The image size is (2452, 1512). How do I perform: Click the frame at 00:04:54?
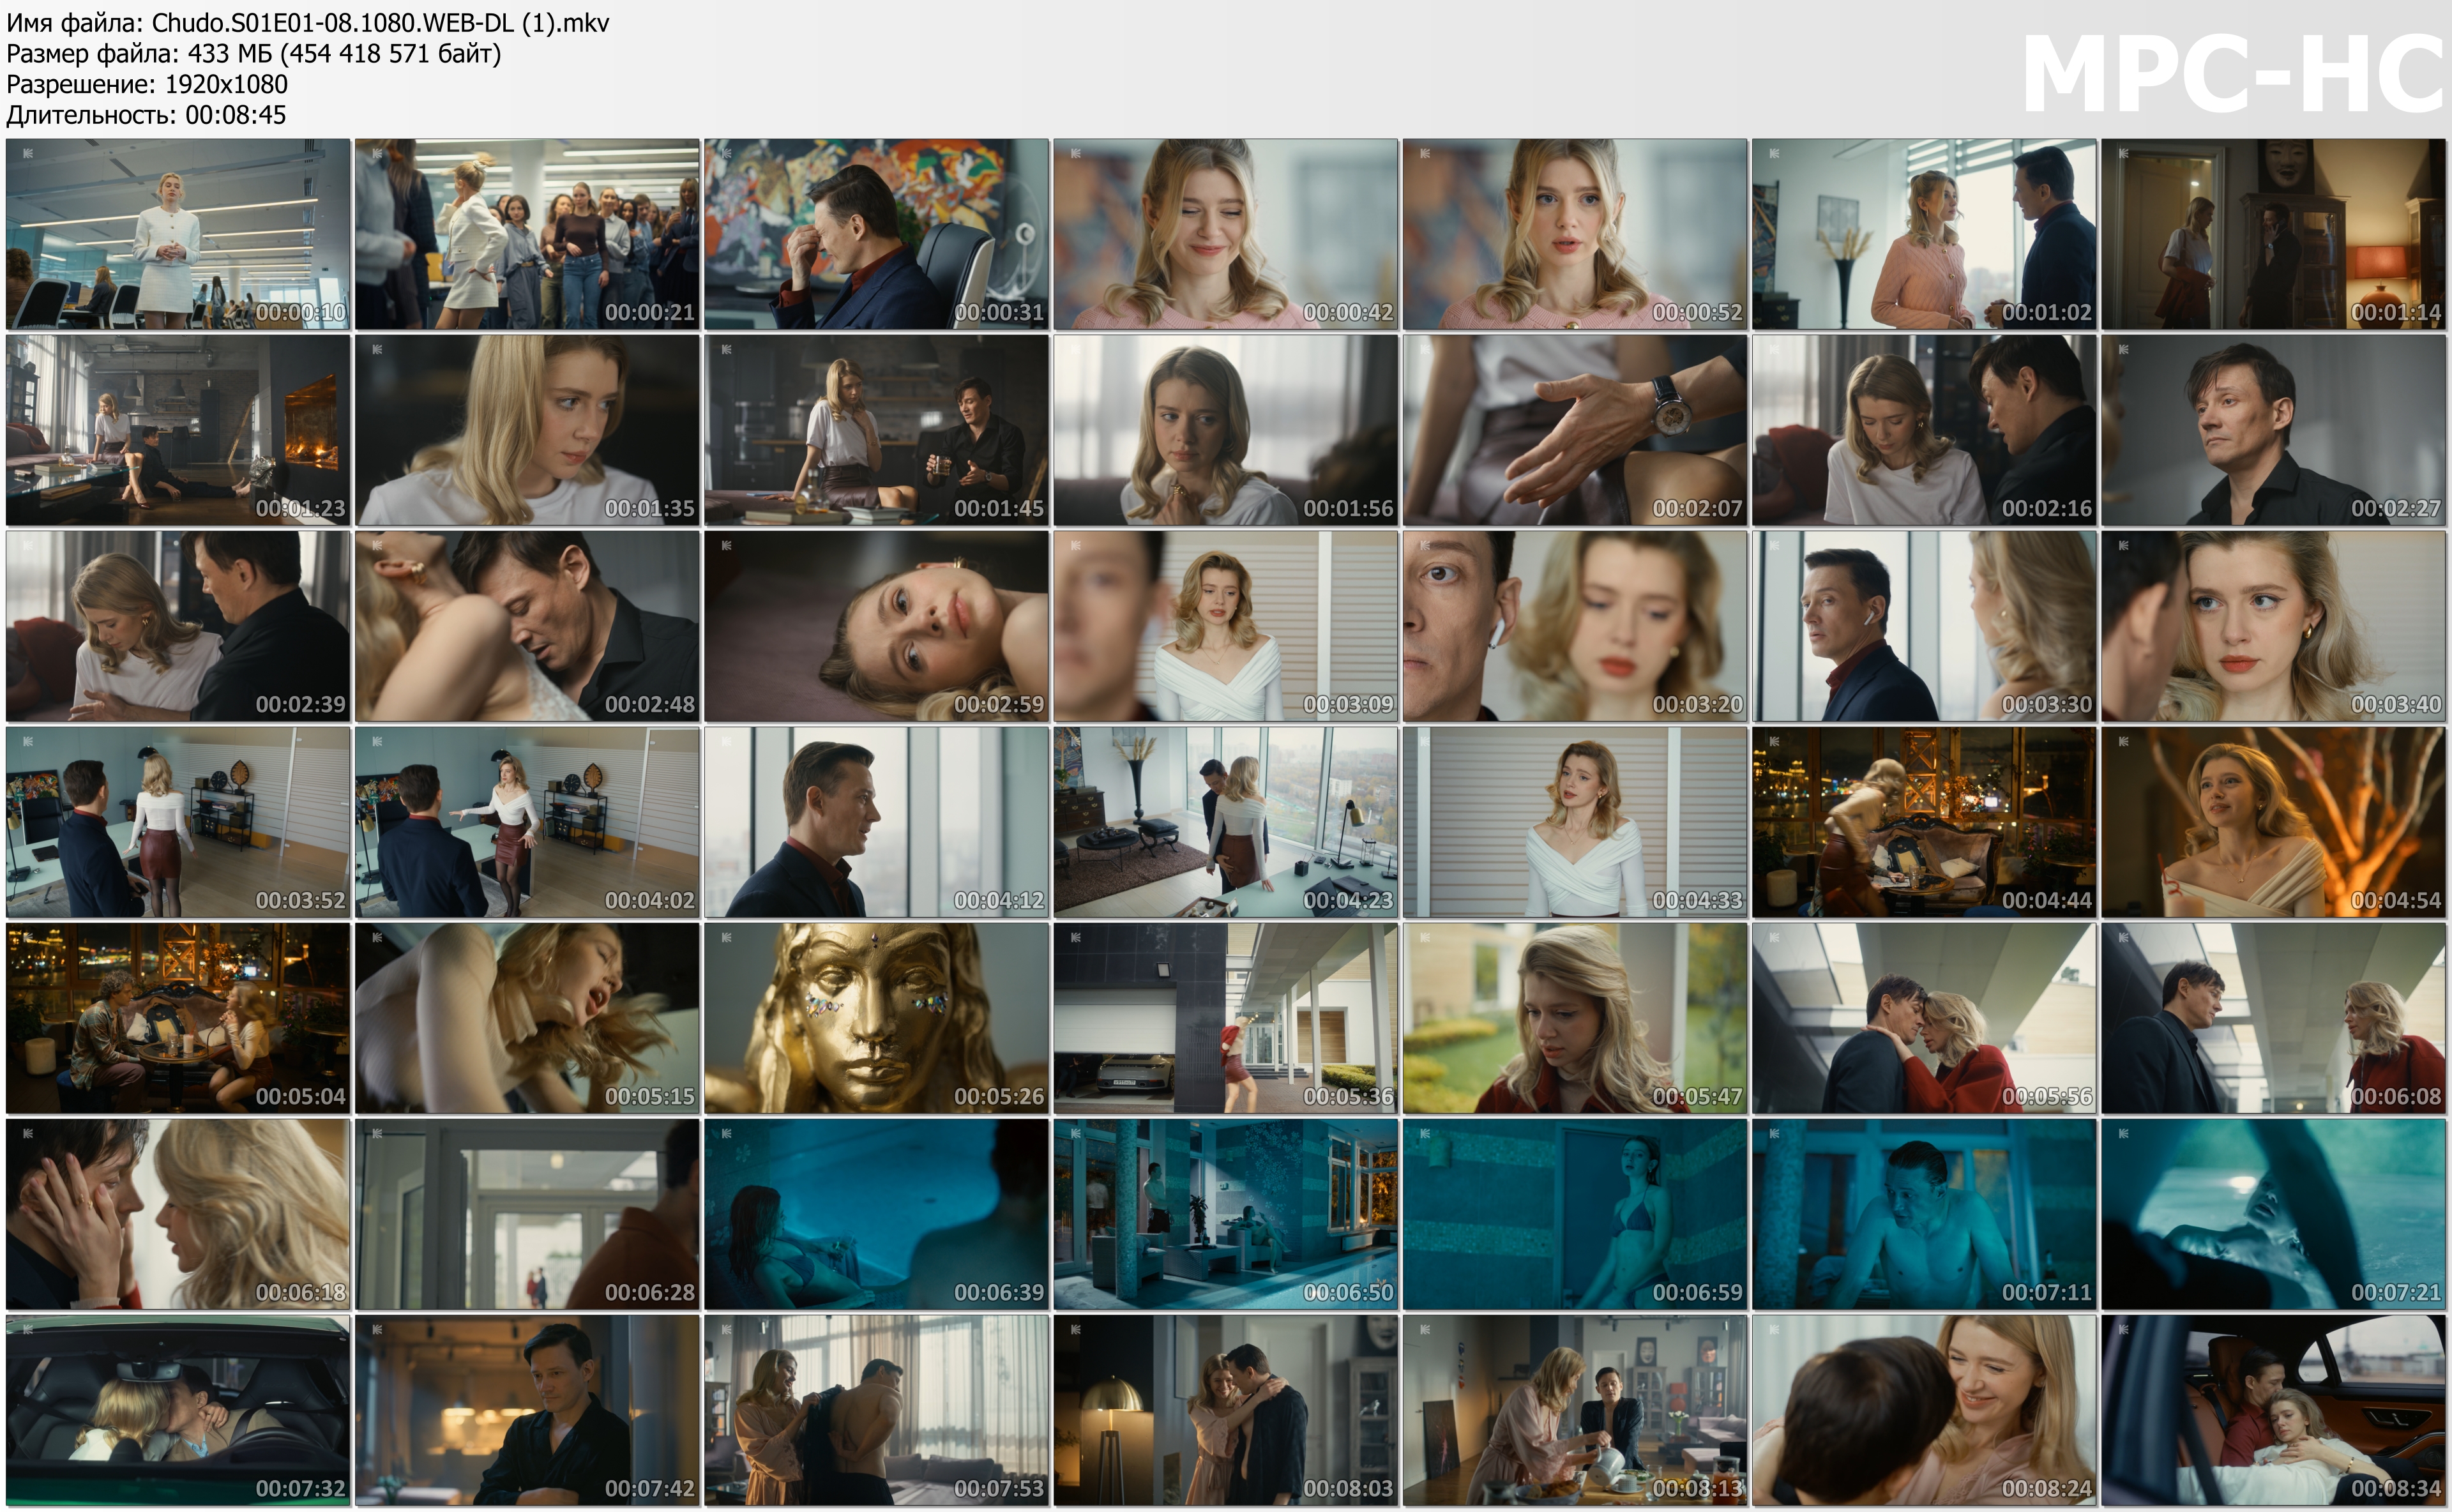tap(2273, 822)
